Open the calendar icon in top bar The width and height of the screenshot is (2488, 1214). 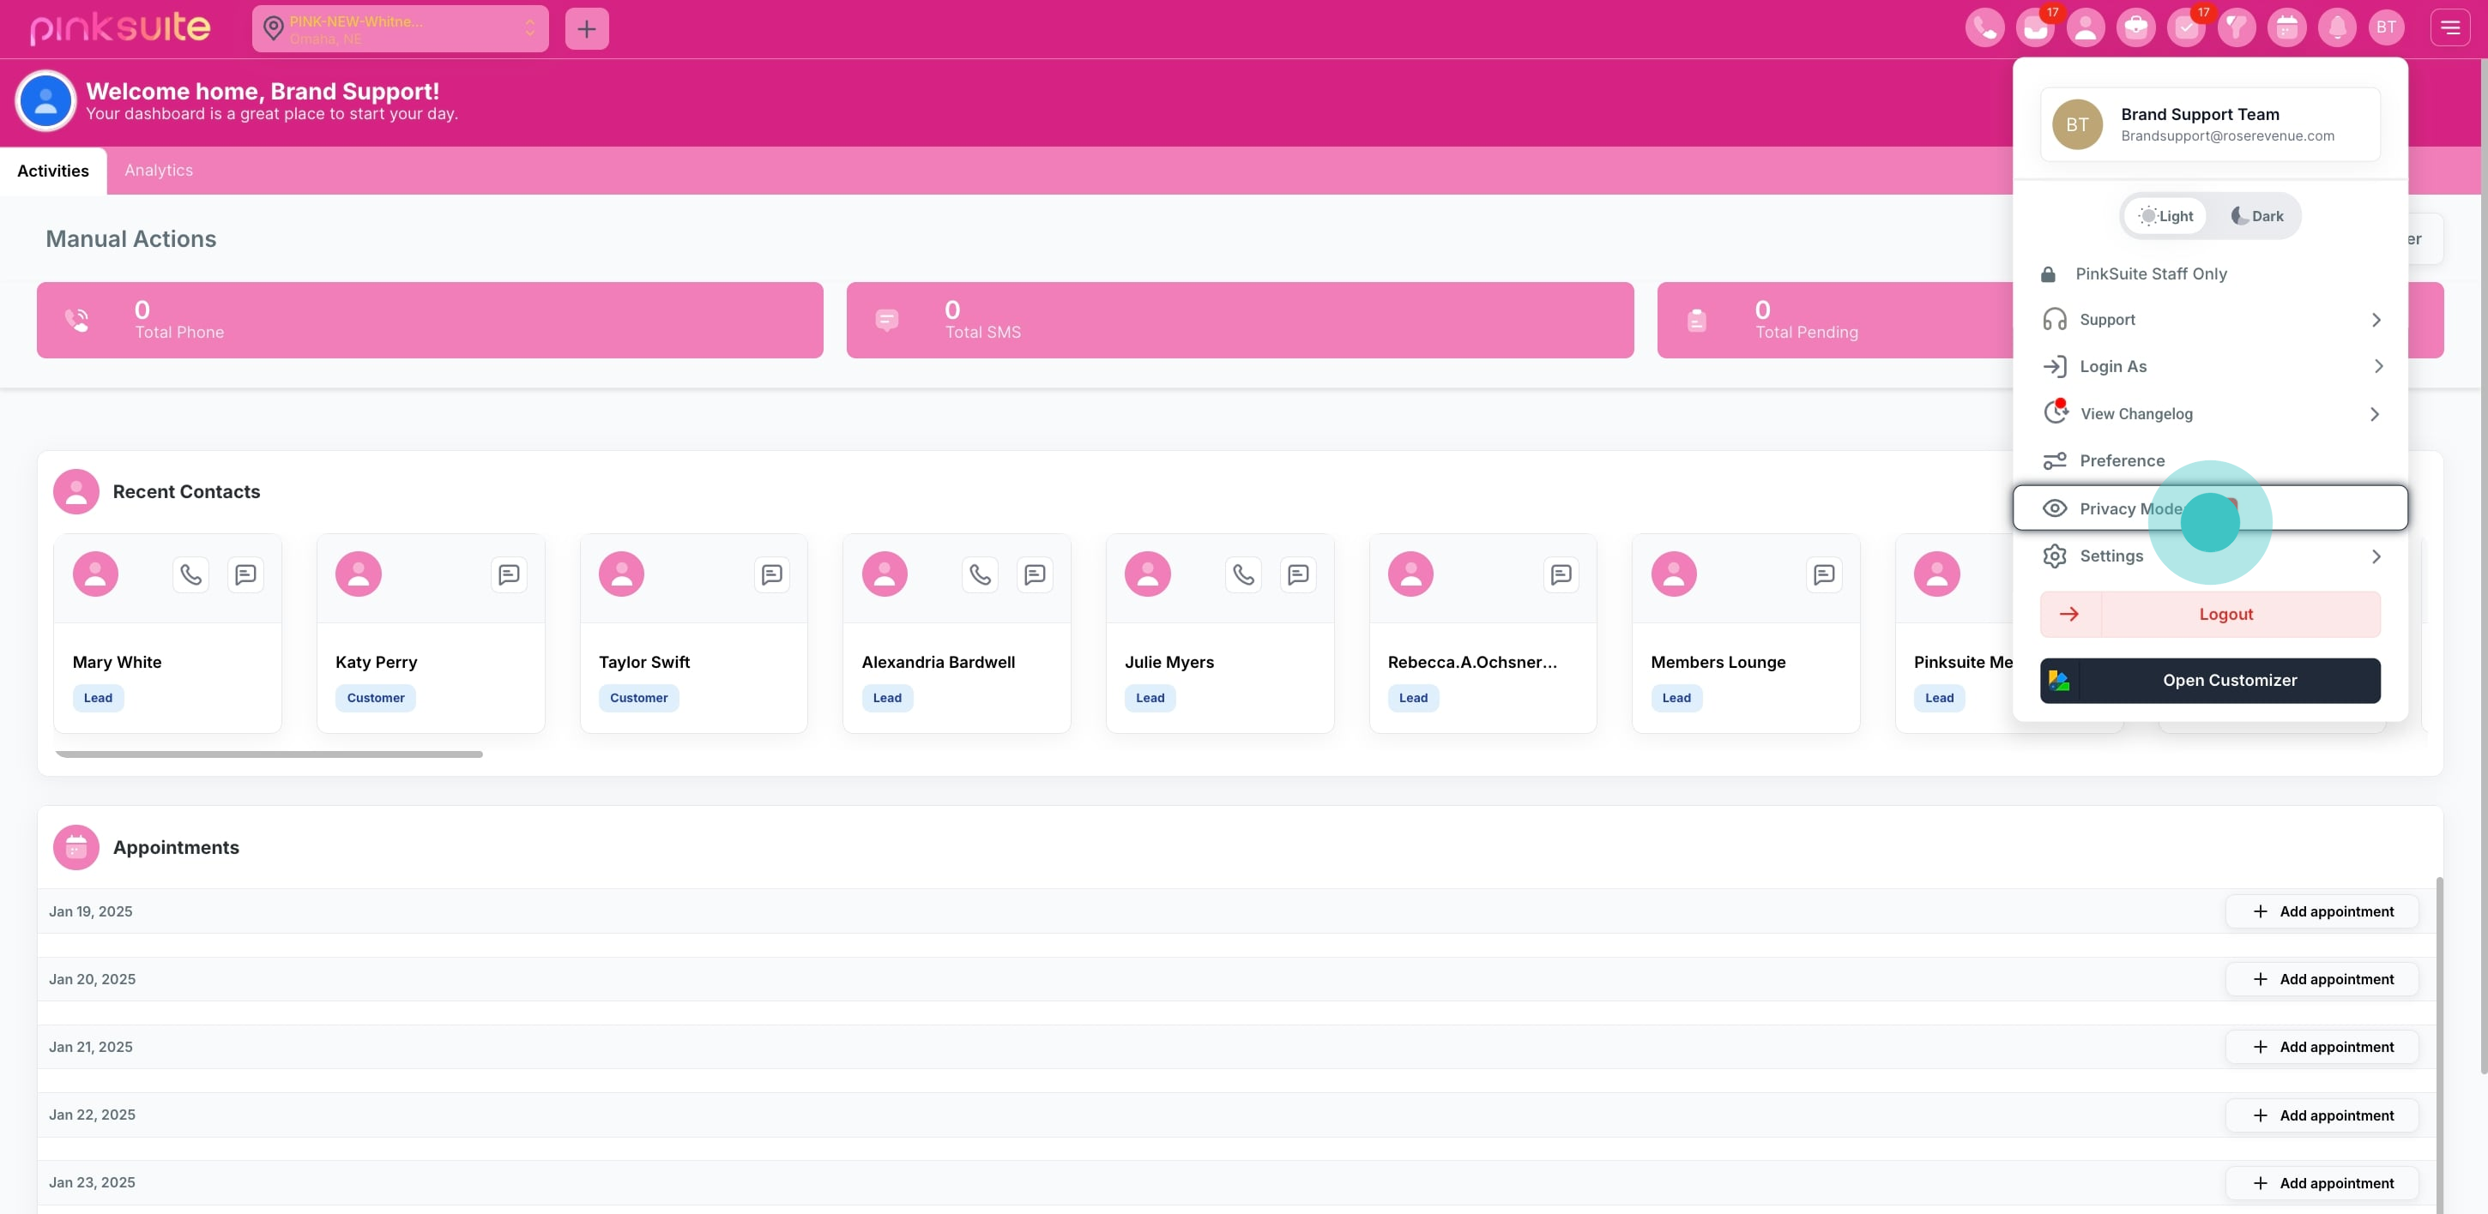click(x=2286, y=27)
